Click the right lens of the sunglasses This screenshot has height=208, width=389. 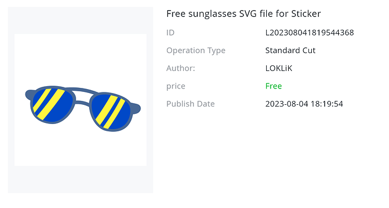111,112
